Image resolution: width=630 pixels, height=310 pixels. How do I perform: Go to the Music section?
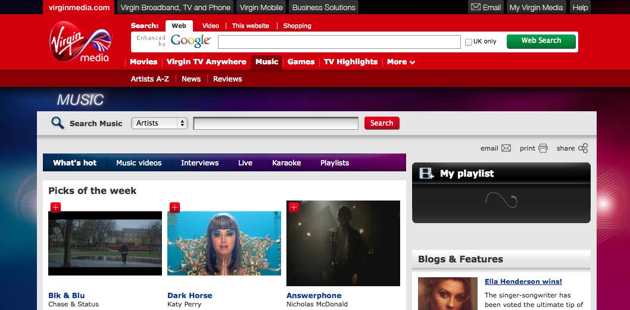click(x=267, y=62)
